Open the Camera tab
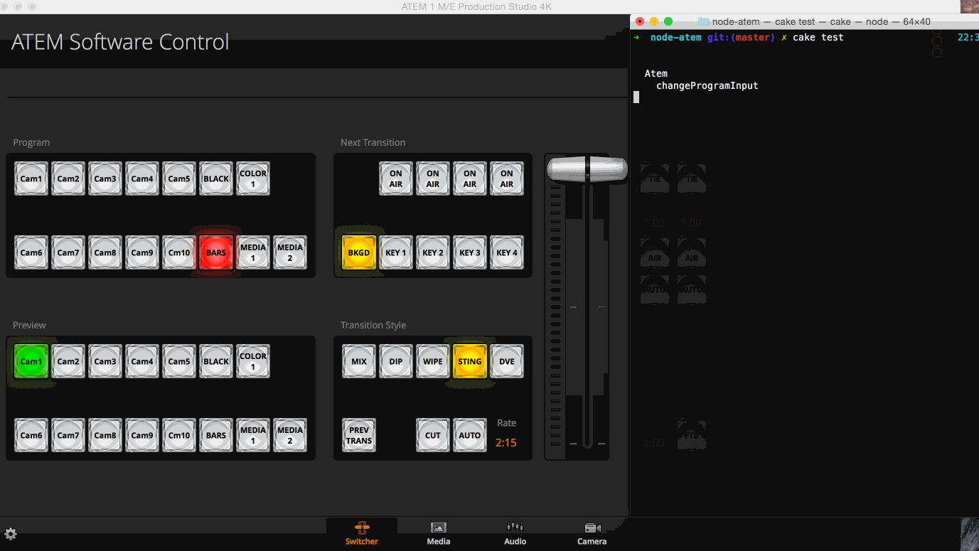979x551 pixels. [592, 533]
